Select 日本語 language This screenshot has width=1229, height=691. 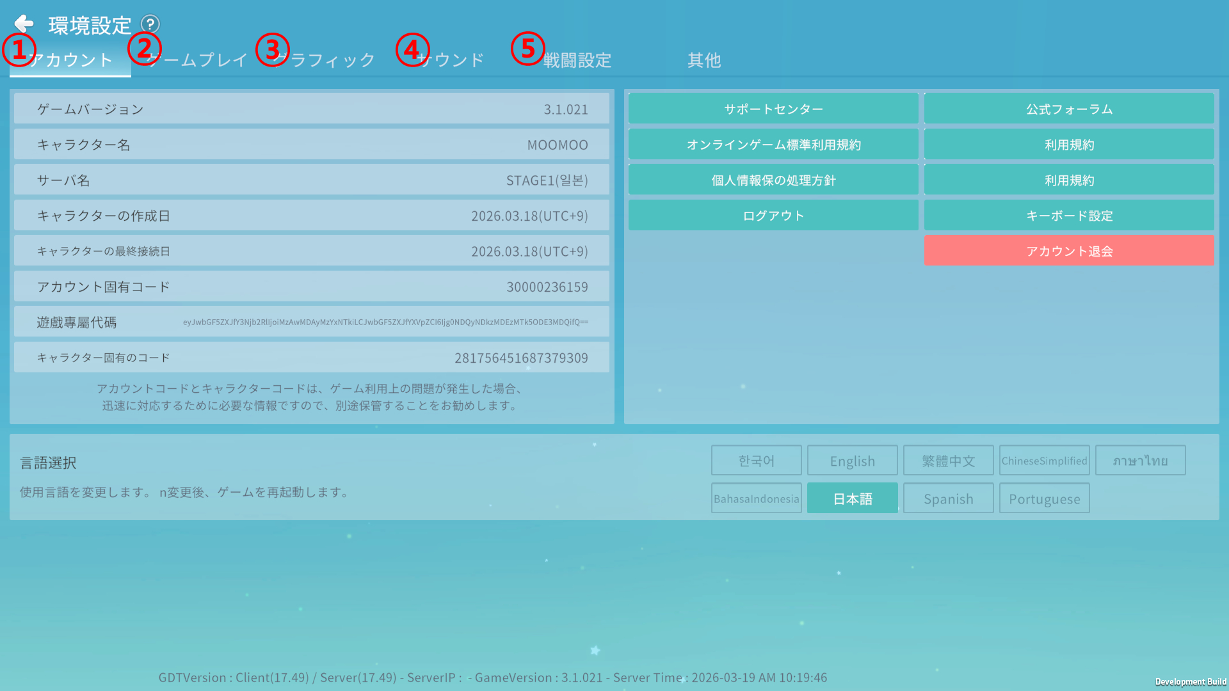click(x=853, y=498)
